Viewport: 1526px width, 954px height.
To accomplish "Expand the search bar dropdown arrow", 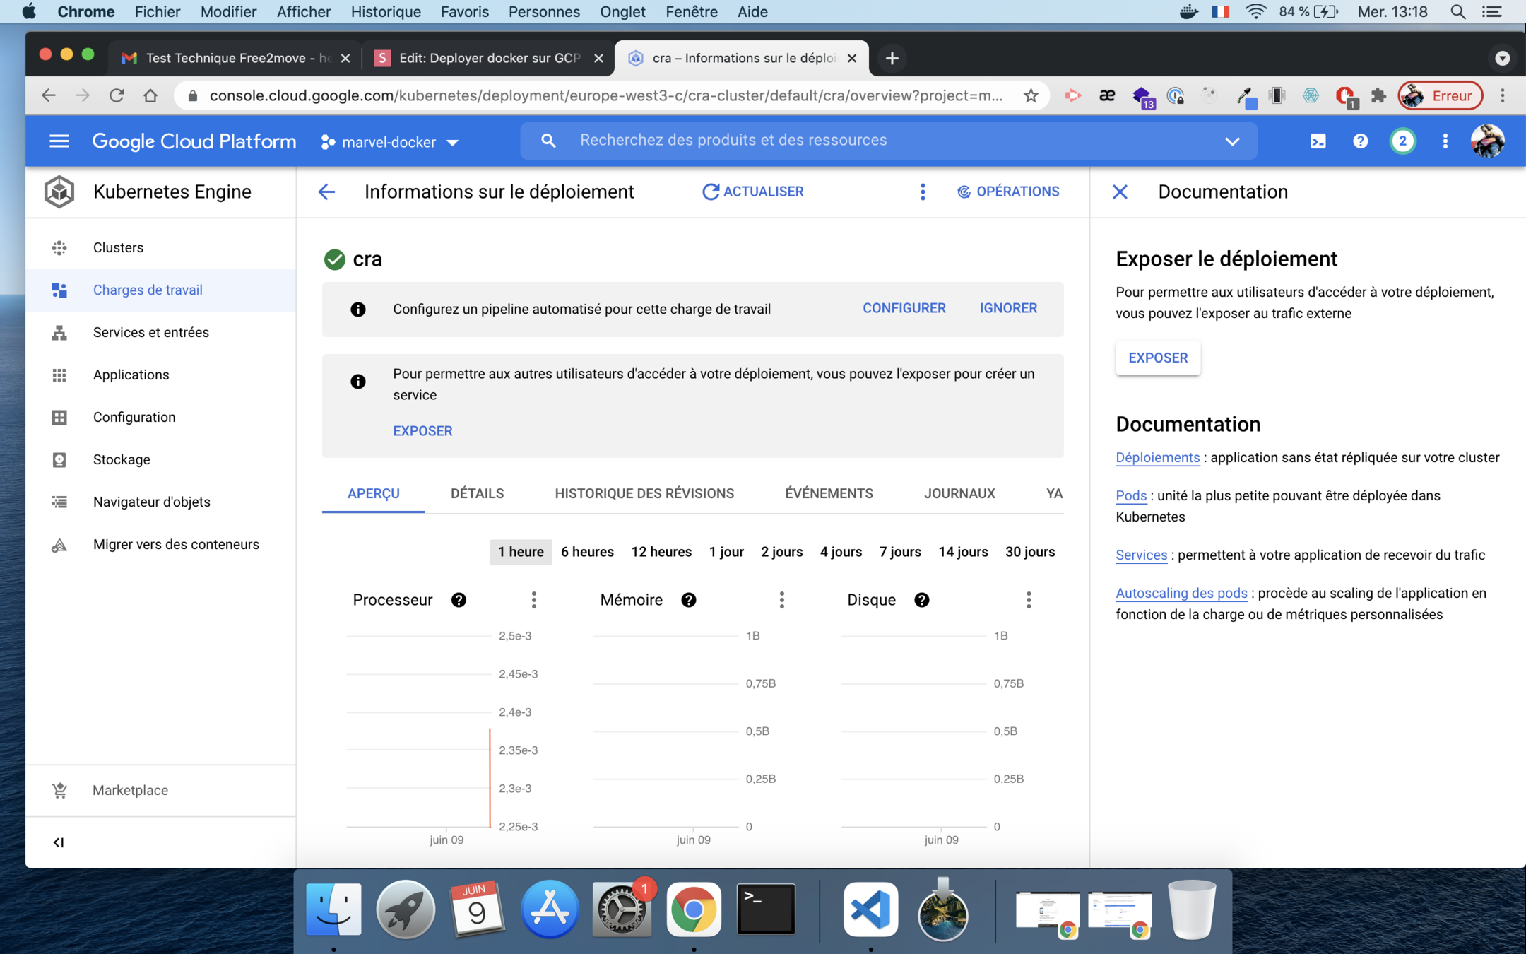I will pos(1231,141).
